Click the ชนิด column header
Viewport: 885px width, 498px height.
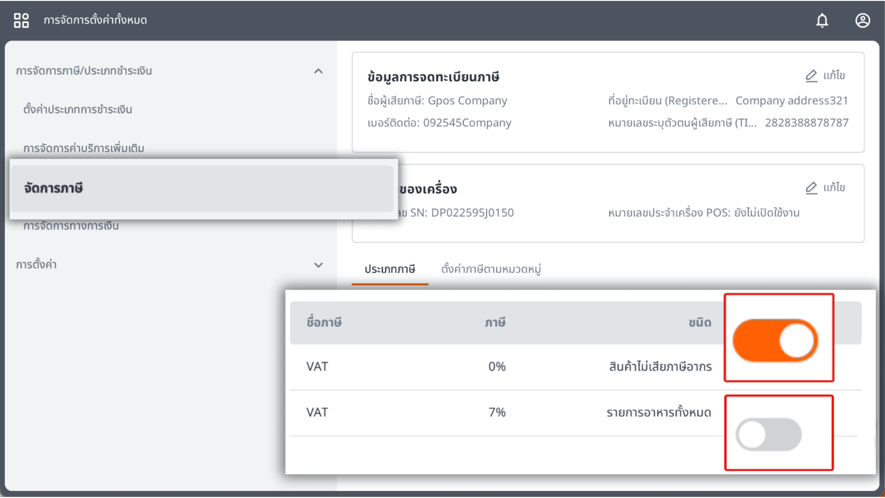pos(700,323)
